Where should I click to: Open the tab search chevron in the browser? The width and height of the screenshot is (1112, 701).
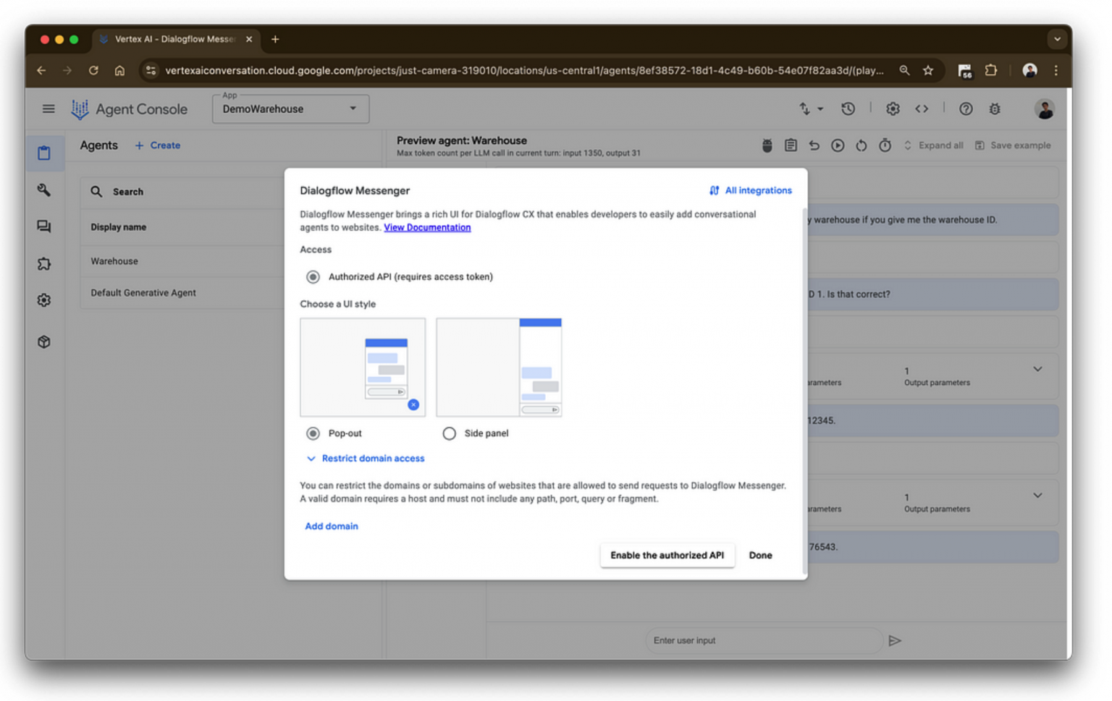point(1057,39)
